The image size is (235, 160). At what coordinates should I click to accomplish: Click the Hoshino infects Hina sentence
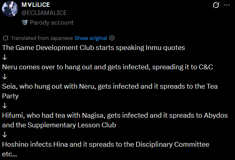click(106, 144)
